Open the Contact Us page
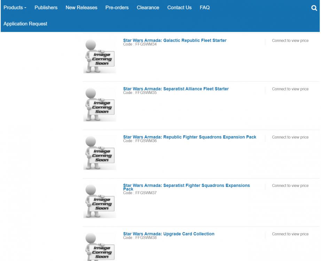Image resolution: width=321 pixels, height=261 pixels. tap(179, 7)
